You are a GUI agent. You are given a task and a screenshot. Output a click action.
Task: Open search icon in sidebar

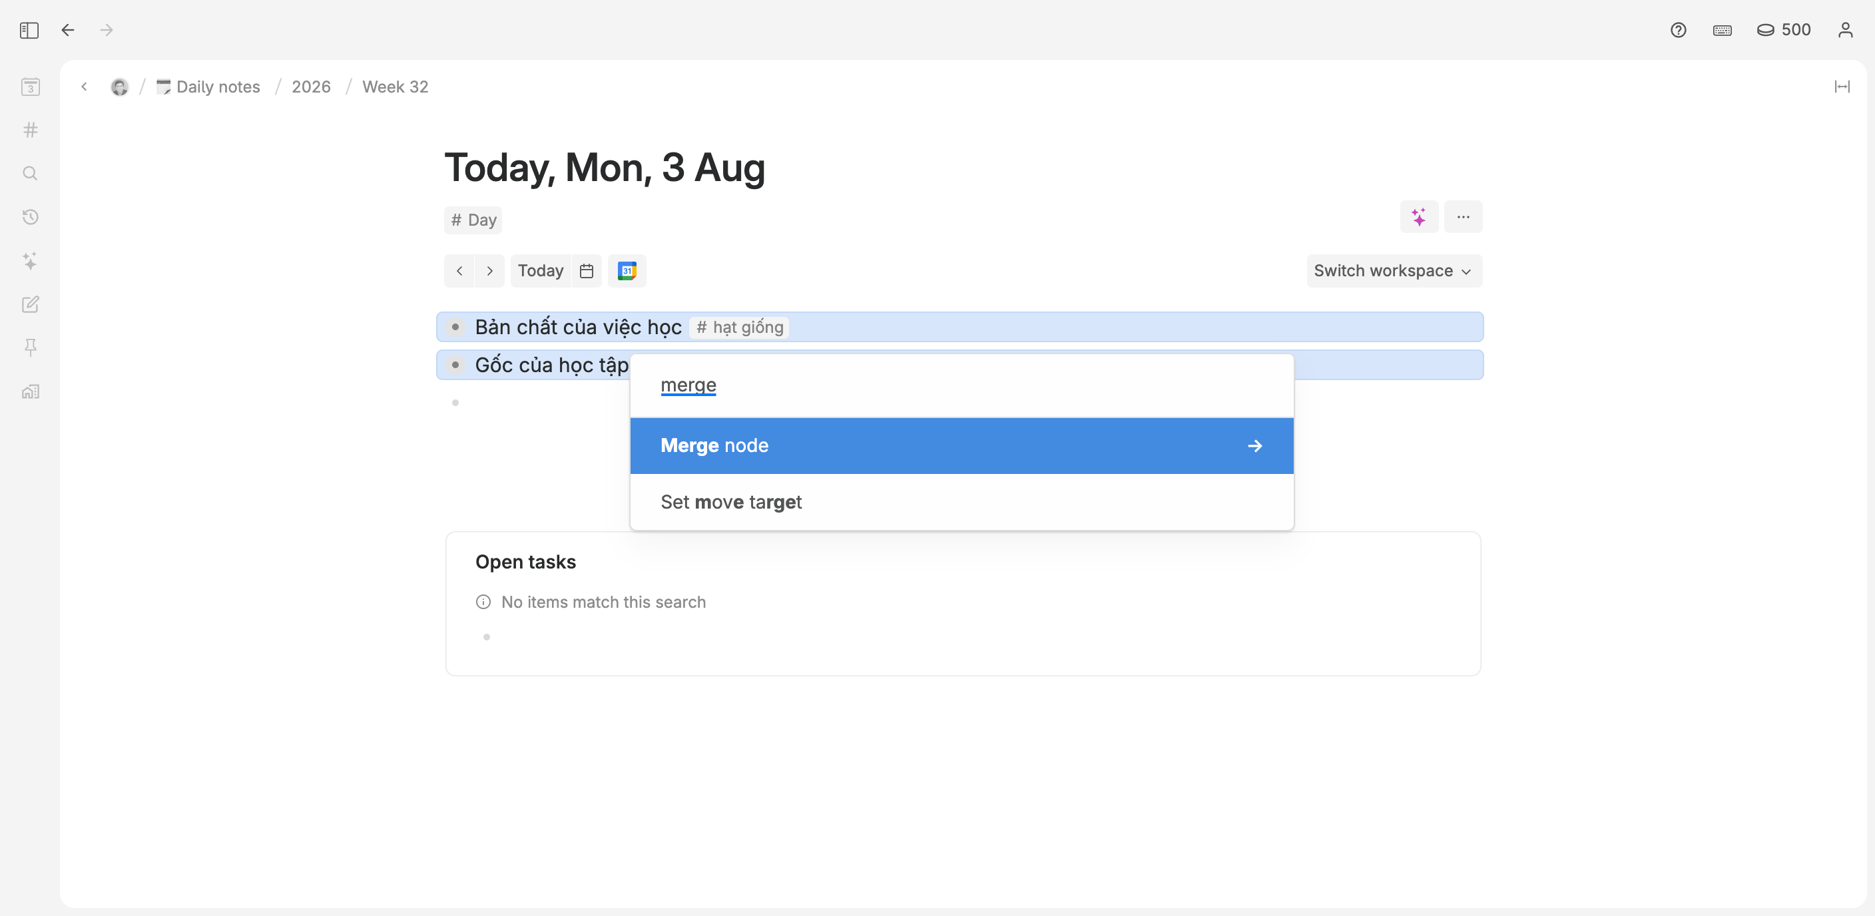point(30,173)
